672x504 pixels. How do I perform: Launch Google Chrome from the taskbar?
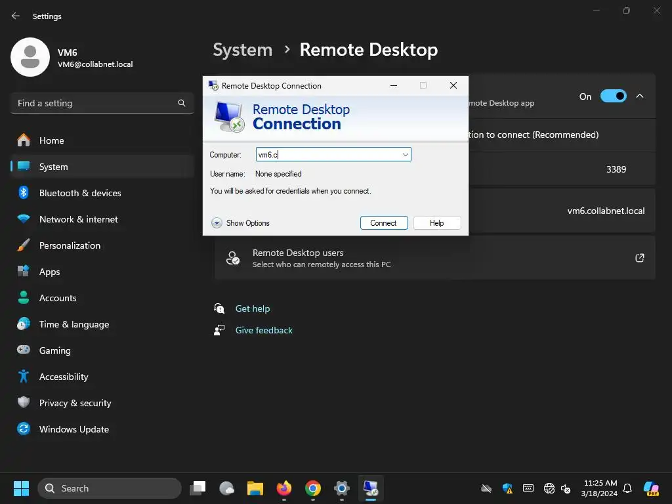pos(313,488)
